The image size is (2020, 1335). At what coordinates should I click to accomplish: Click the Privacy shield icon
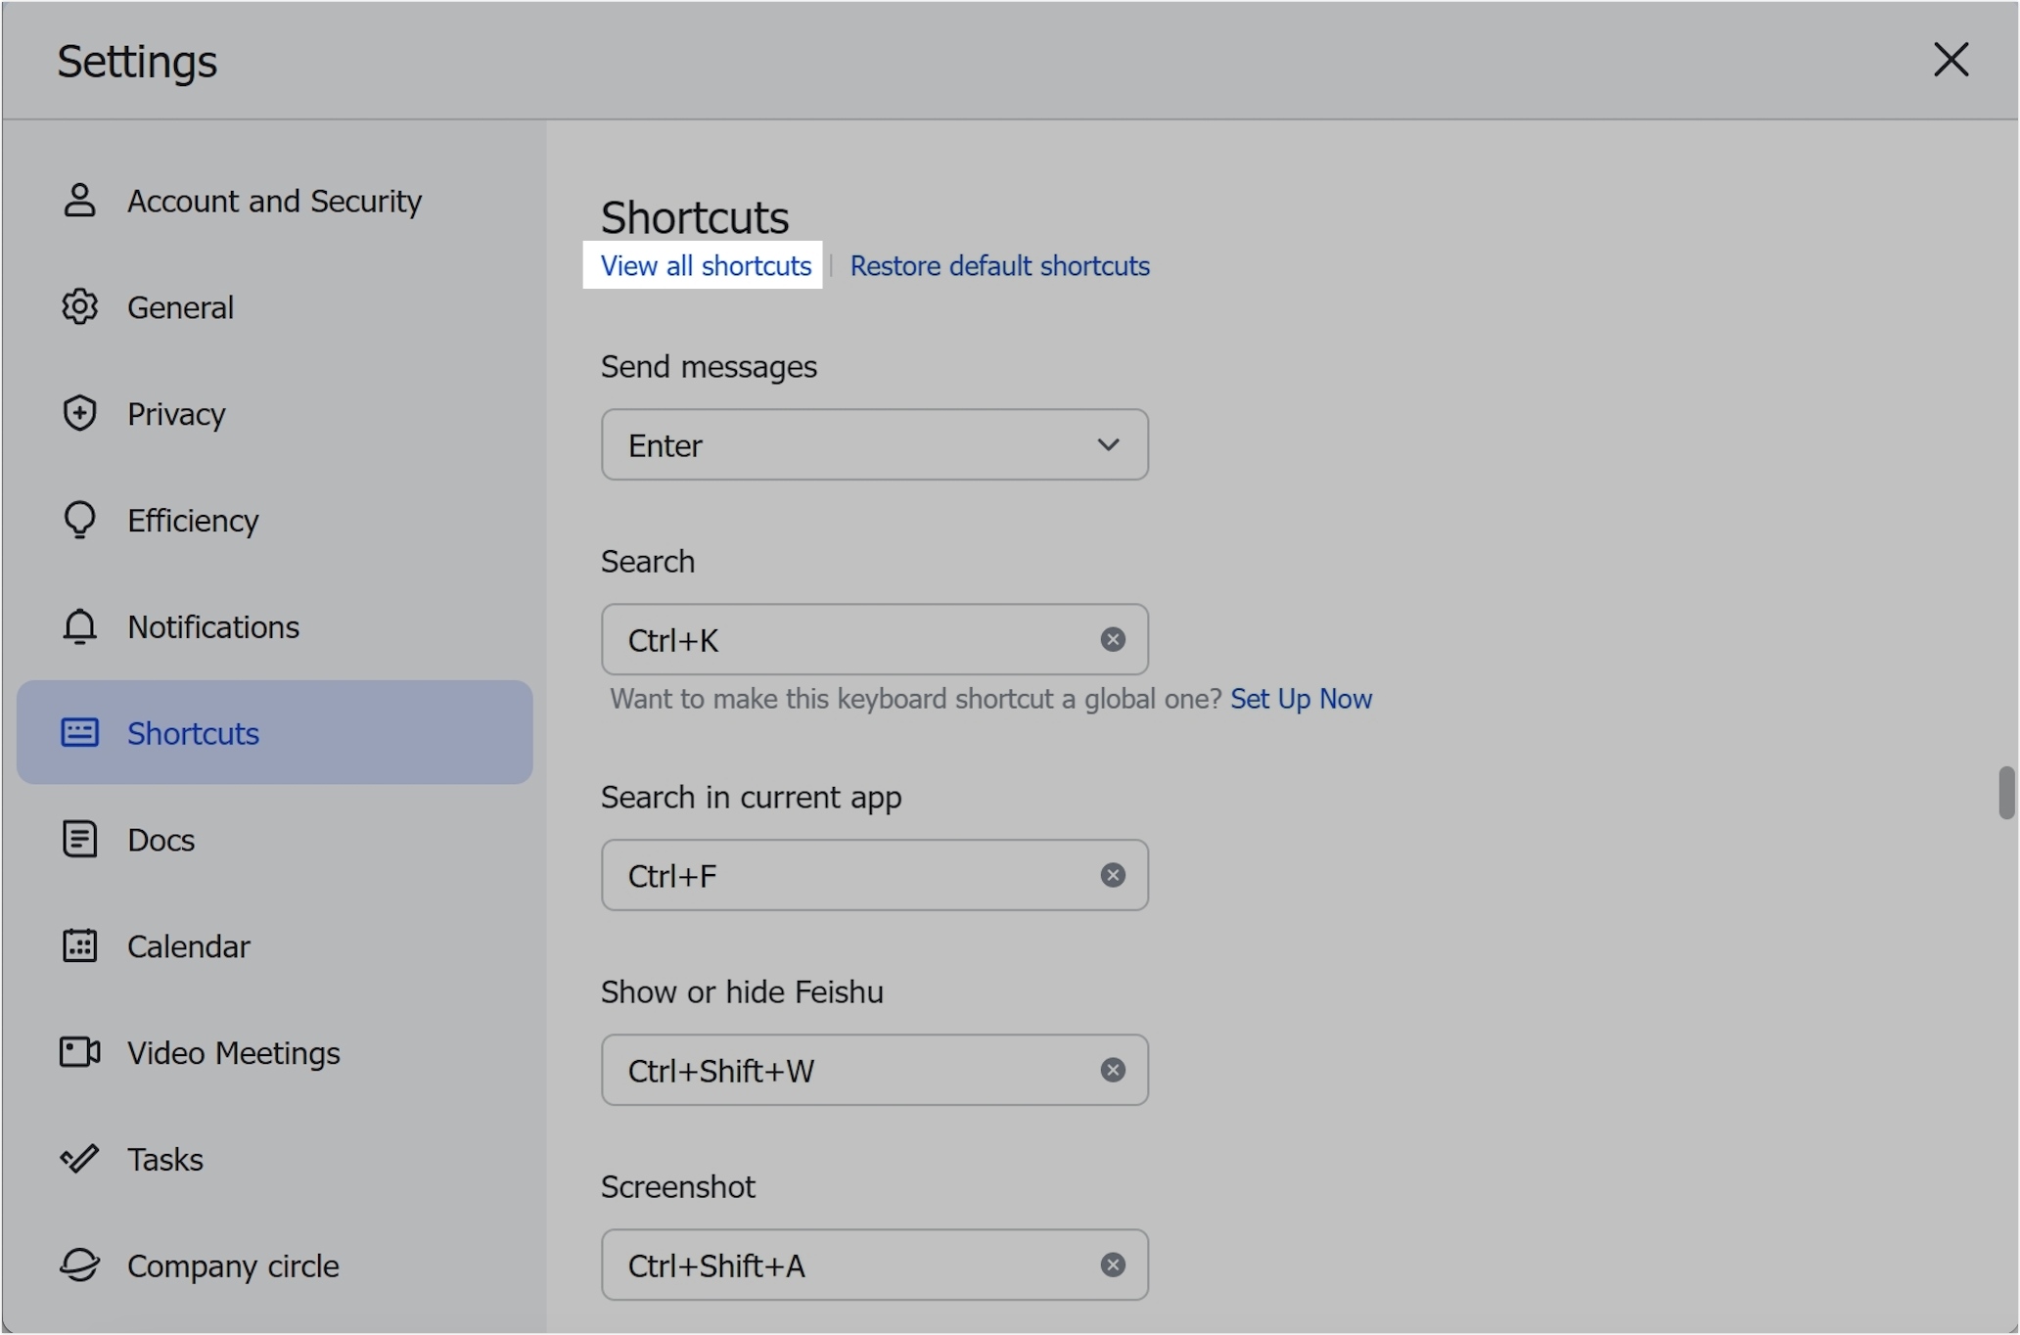pos(79,413)
